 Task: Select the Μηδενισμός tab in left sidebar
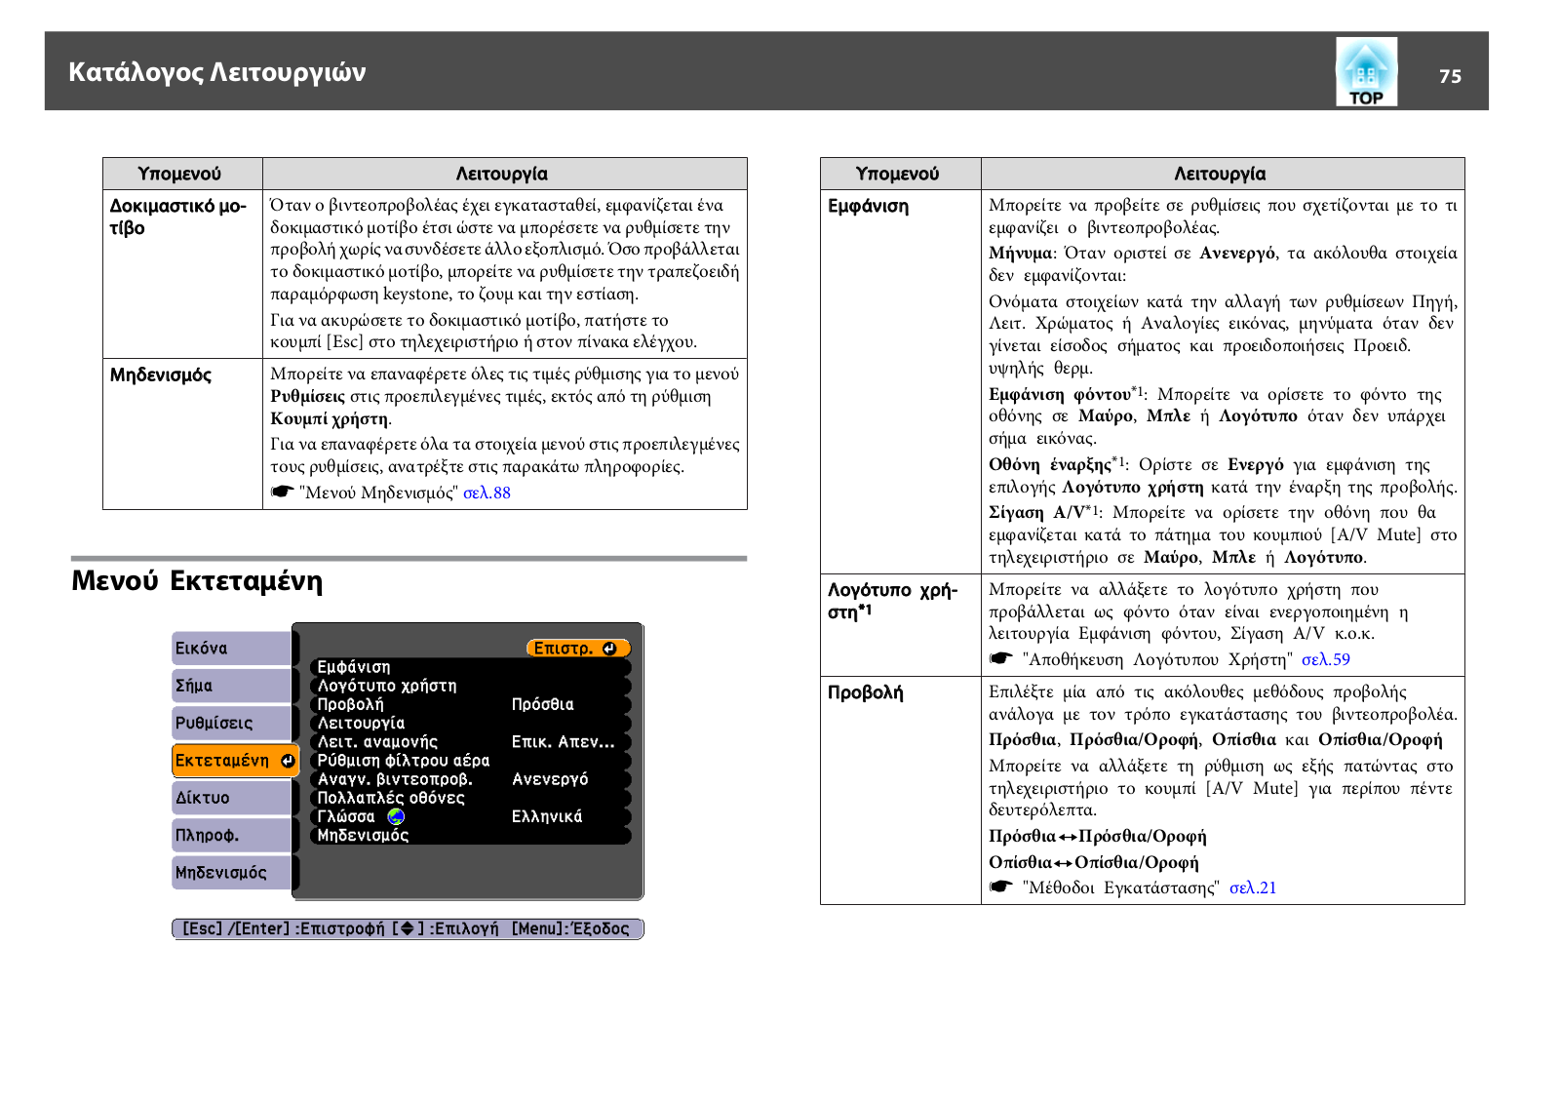[232, 873]
